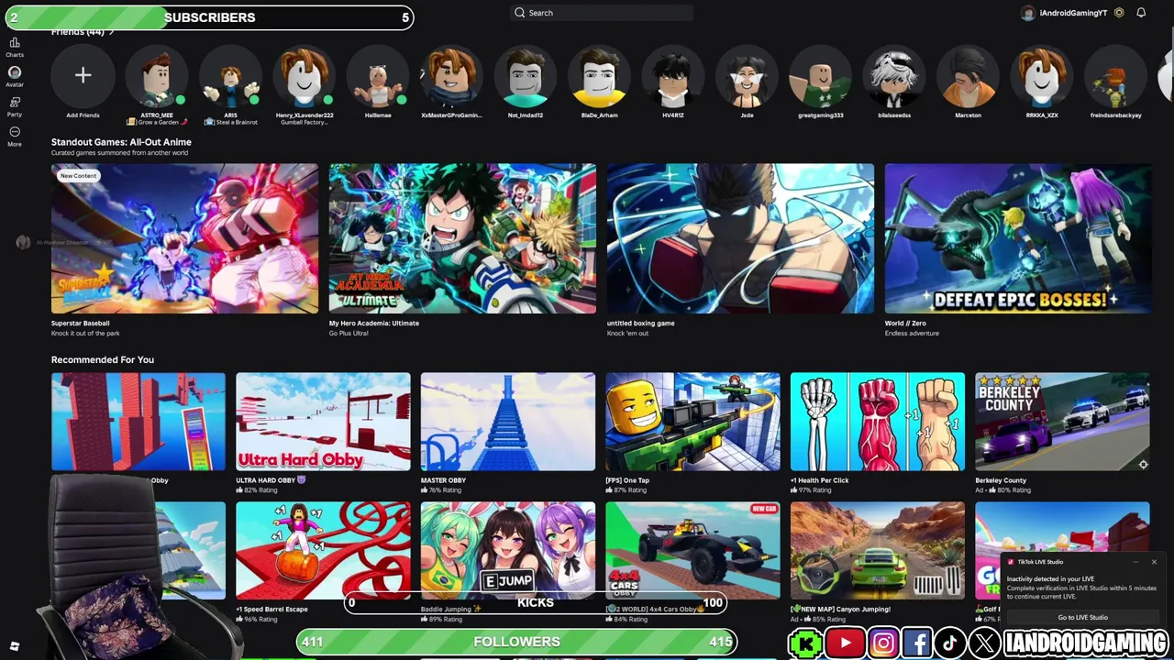Image resolution: width=1174 pixels, height=660 pixels.
Task: Click the icon on the Berkeley County thumbnail
Action: pos(1143,465)
